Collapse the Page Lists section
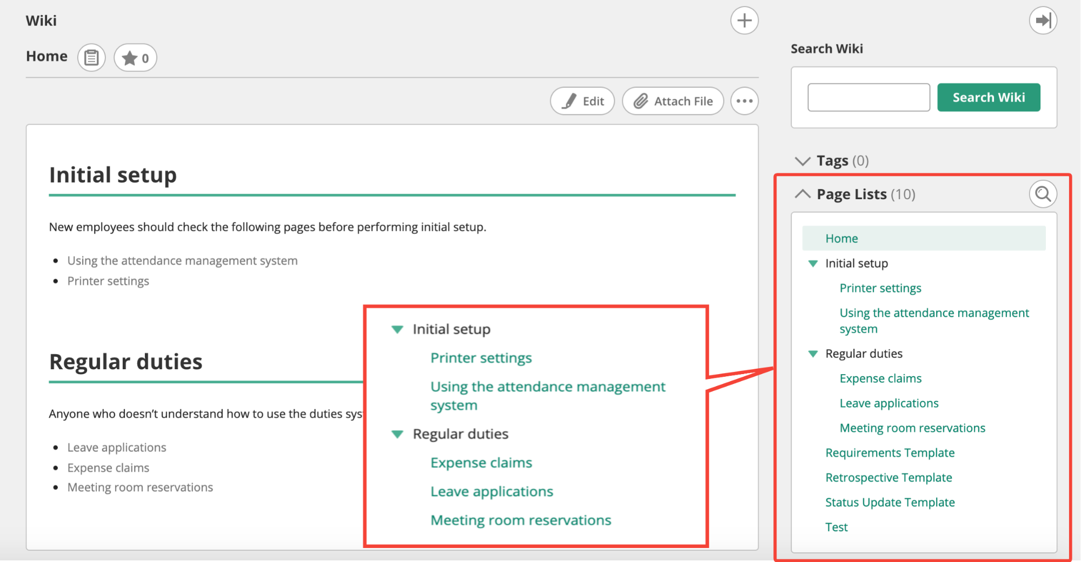 (803, 194)
